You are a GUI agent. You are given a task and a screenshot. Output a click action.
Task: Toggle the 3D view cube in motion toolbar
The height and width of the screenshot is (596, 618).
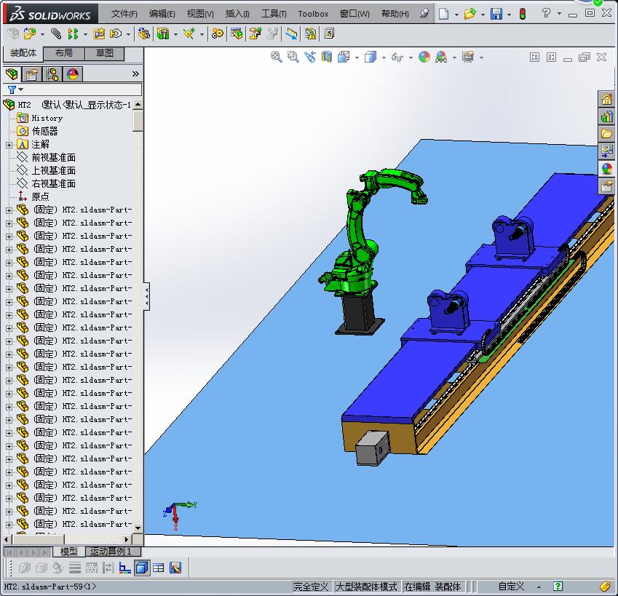tap(142, 568)
